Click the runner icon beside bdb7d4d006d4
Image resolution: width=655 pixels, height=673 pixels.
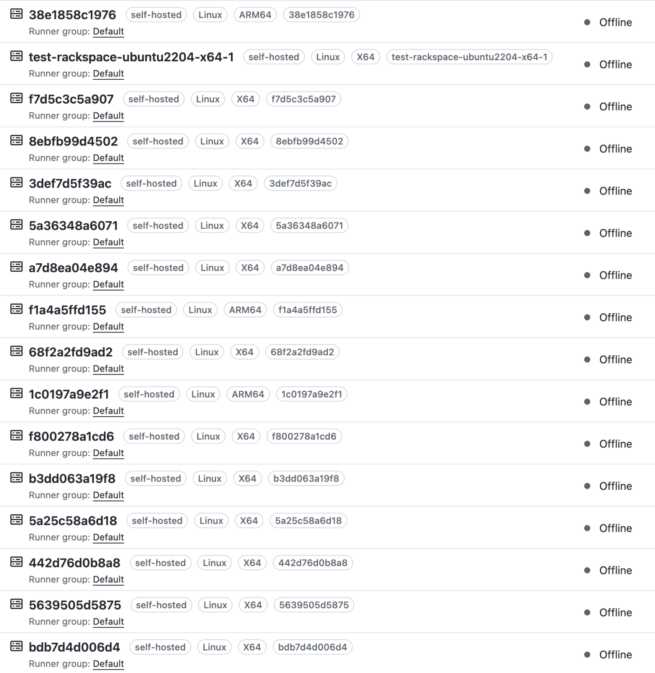[x=16, y=647]
